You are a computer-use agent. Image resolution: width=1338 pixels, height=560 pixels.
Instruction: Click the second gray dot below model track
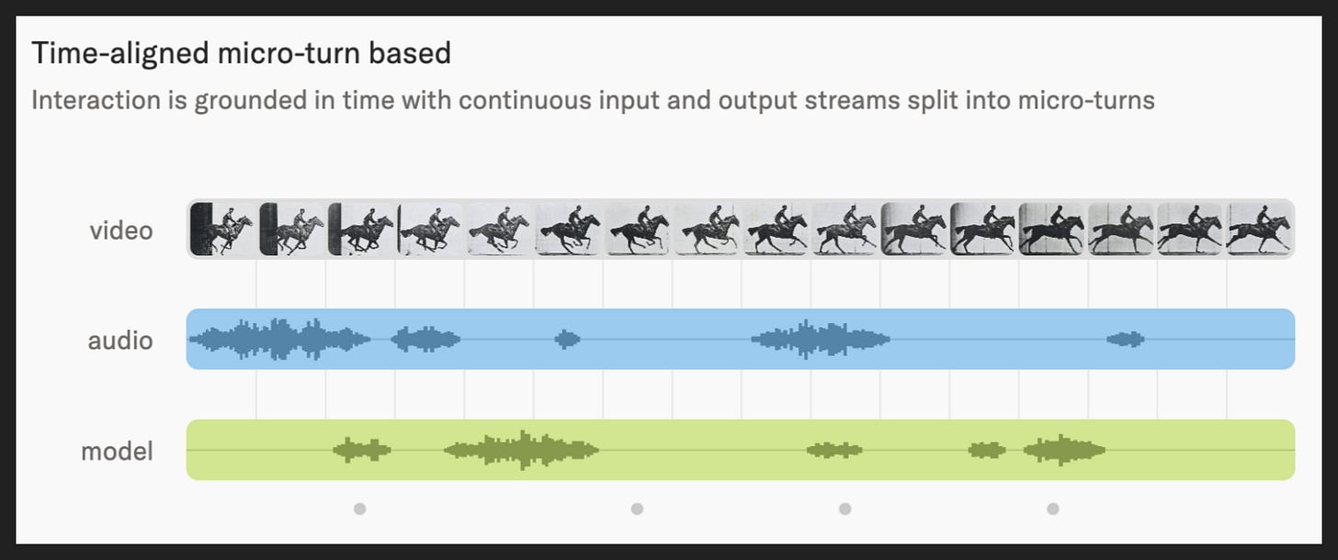coord(637,509)
